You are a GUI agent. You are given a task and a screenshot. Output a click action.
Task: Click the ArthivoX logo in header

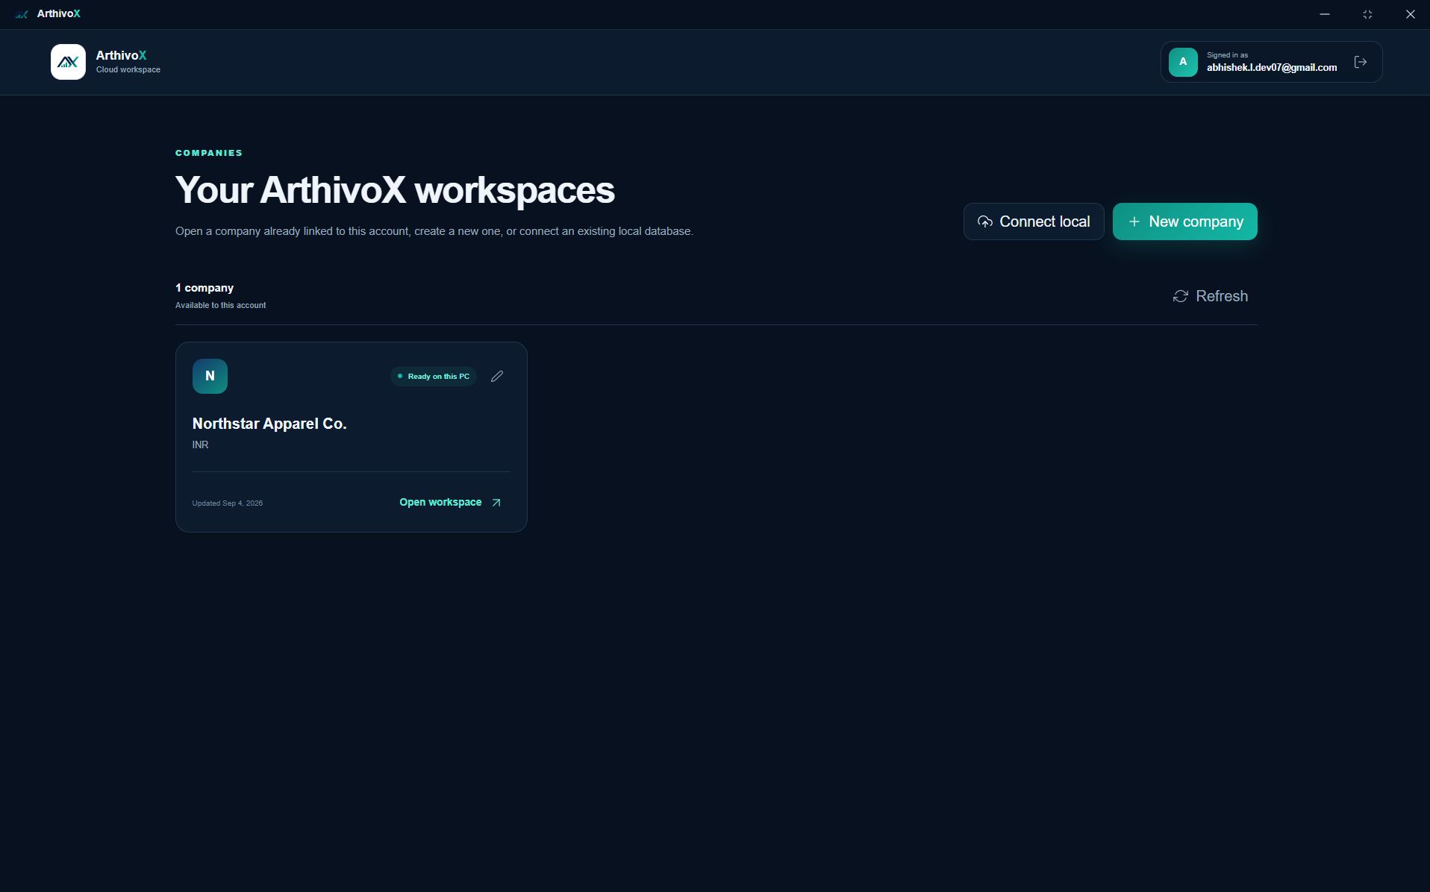click(x=68, y=62)
